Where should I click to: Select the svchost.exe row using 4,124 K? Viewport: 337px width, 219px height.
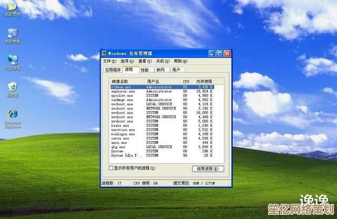[x=162, y=104]
